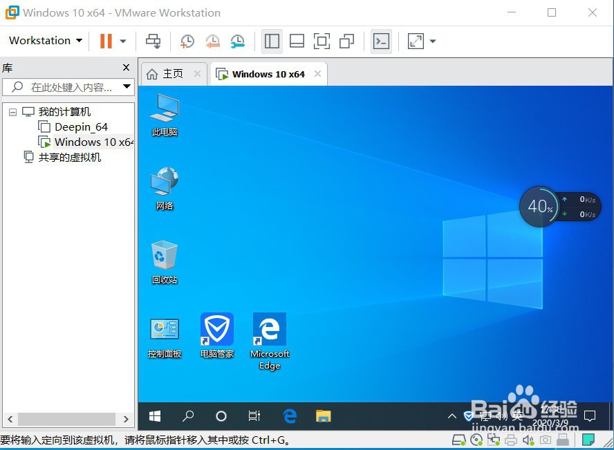Image resolution: width=614 pixels, height=450 pixels.
Task: Revert the virtual machine to its snapshot
Action: click(x=212, y=41)
